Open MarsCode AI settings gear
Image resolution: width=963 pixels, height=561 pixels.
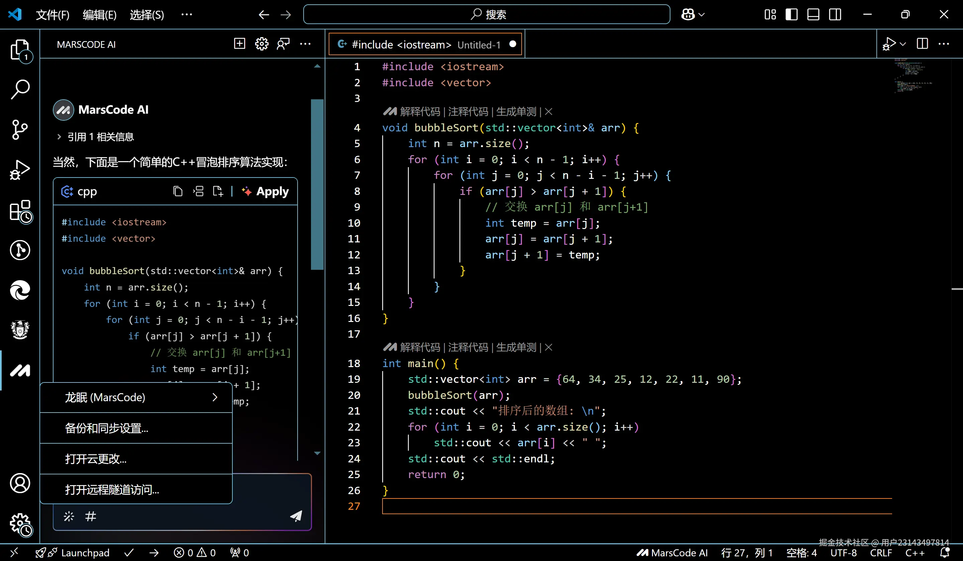tap(261, 44)
